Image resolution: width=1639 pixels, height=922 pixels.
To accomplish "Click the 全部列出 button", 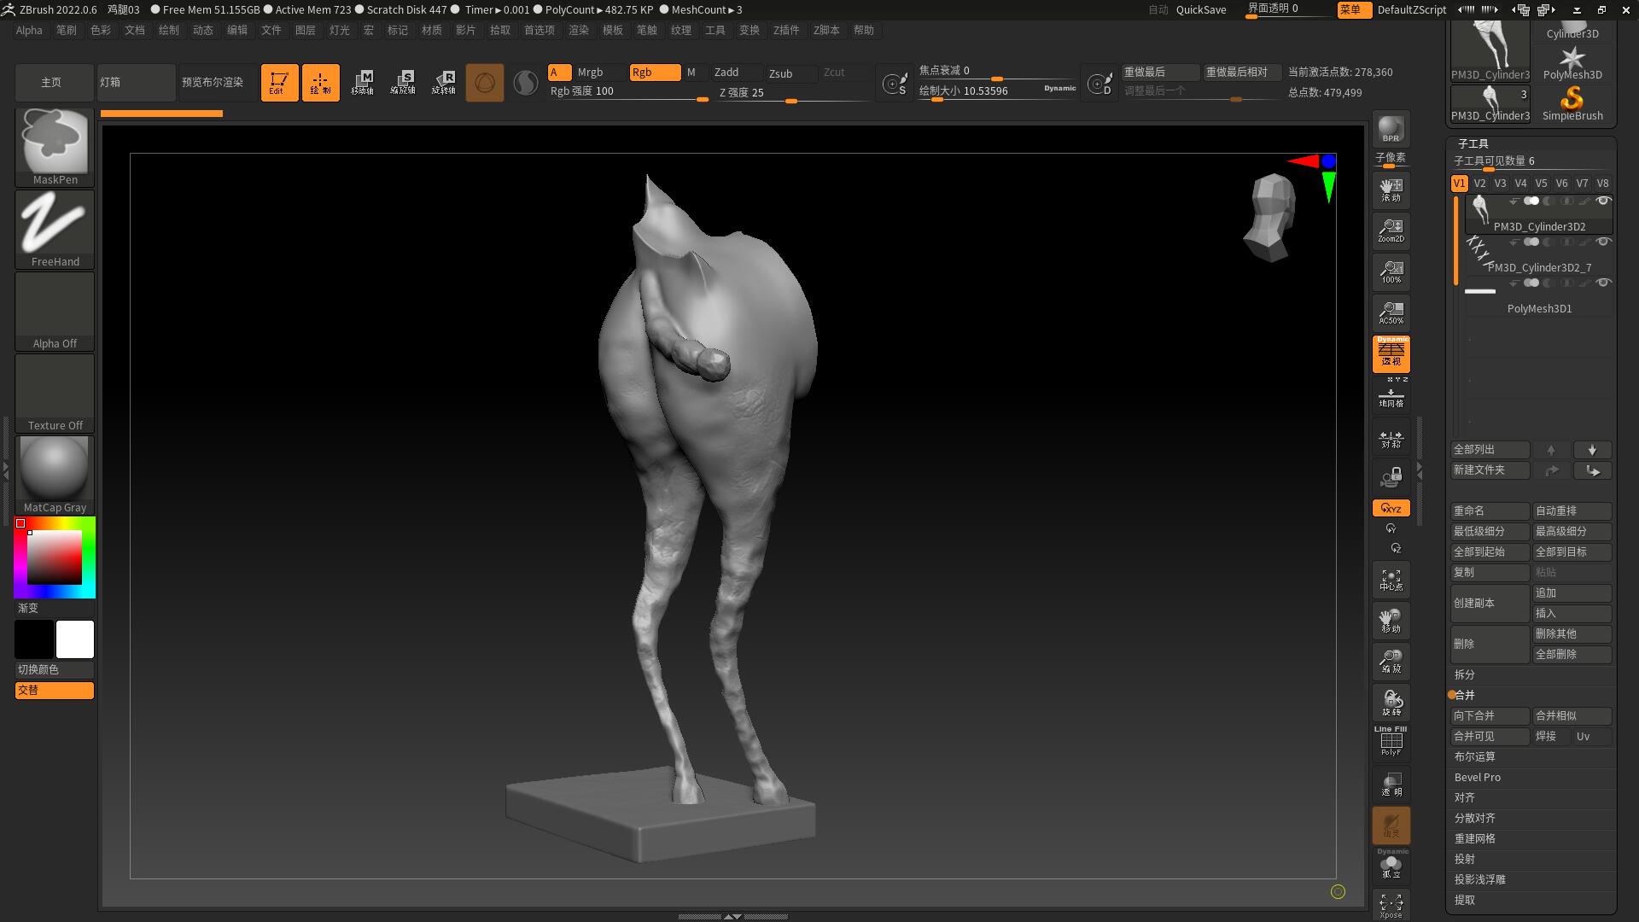I will tap(1489, 449).
